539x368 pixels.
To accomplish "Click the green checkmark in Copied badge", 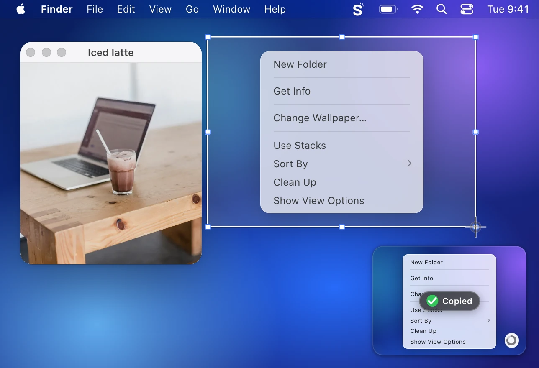I will 432,301.
